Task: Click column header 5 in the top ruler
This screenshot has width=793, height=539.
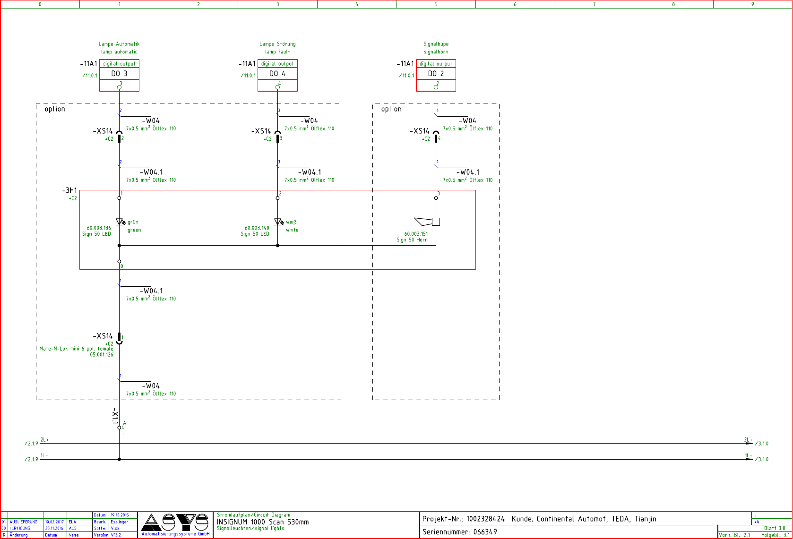Action: click(x=436, y=4)
